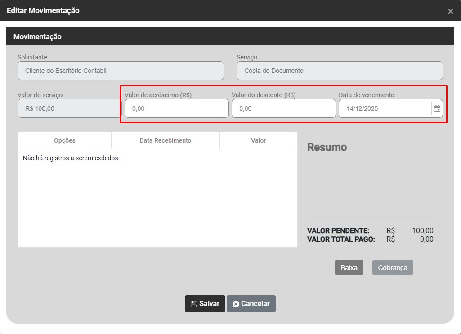Click the Solicitante field

[x=121, y=71]
